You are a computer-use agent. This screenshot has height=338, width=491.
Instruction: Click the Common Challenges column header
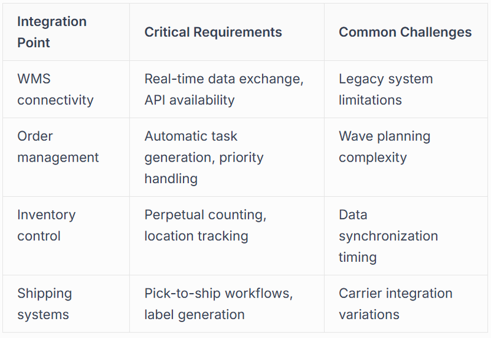click(x=406, y=32)
